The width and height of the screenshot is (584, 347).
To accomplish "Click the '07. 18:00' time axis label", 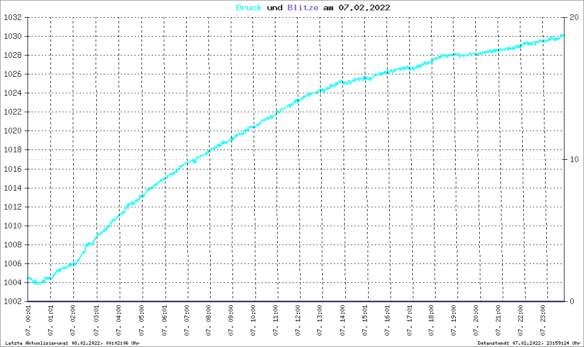I will point(432,321).
